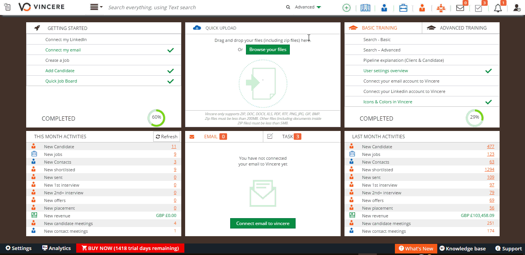525x255 pixels.
Task: Open Settings in bottom bar
Action: 18,248
